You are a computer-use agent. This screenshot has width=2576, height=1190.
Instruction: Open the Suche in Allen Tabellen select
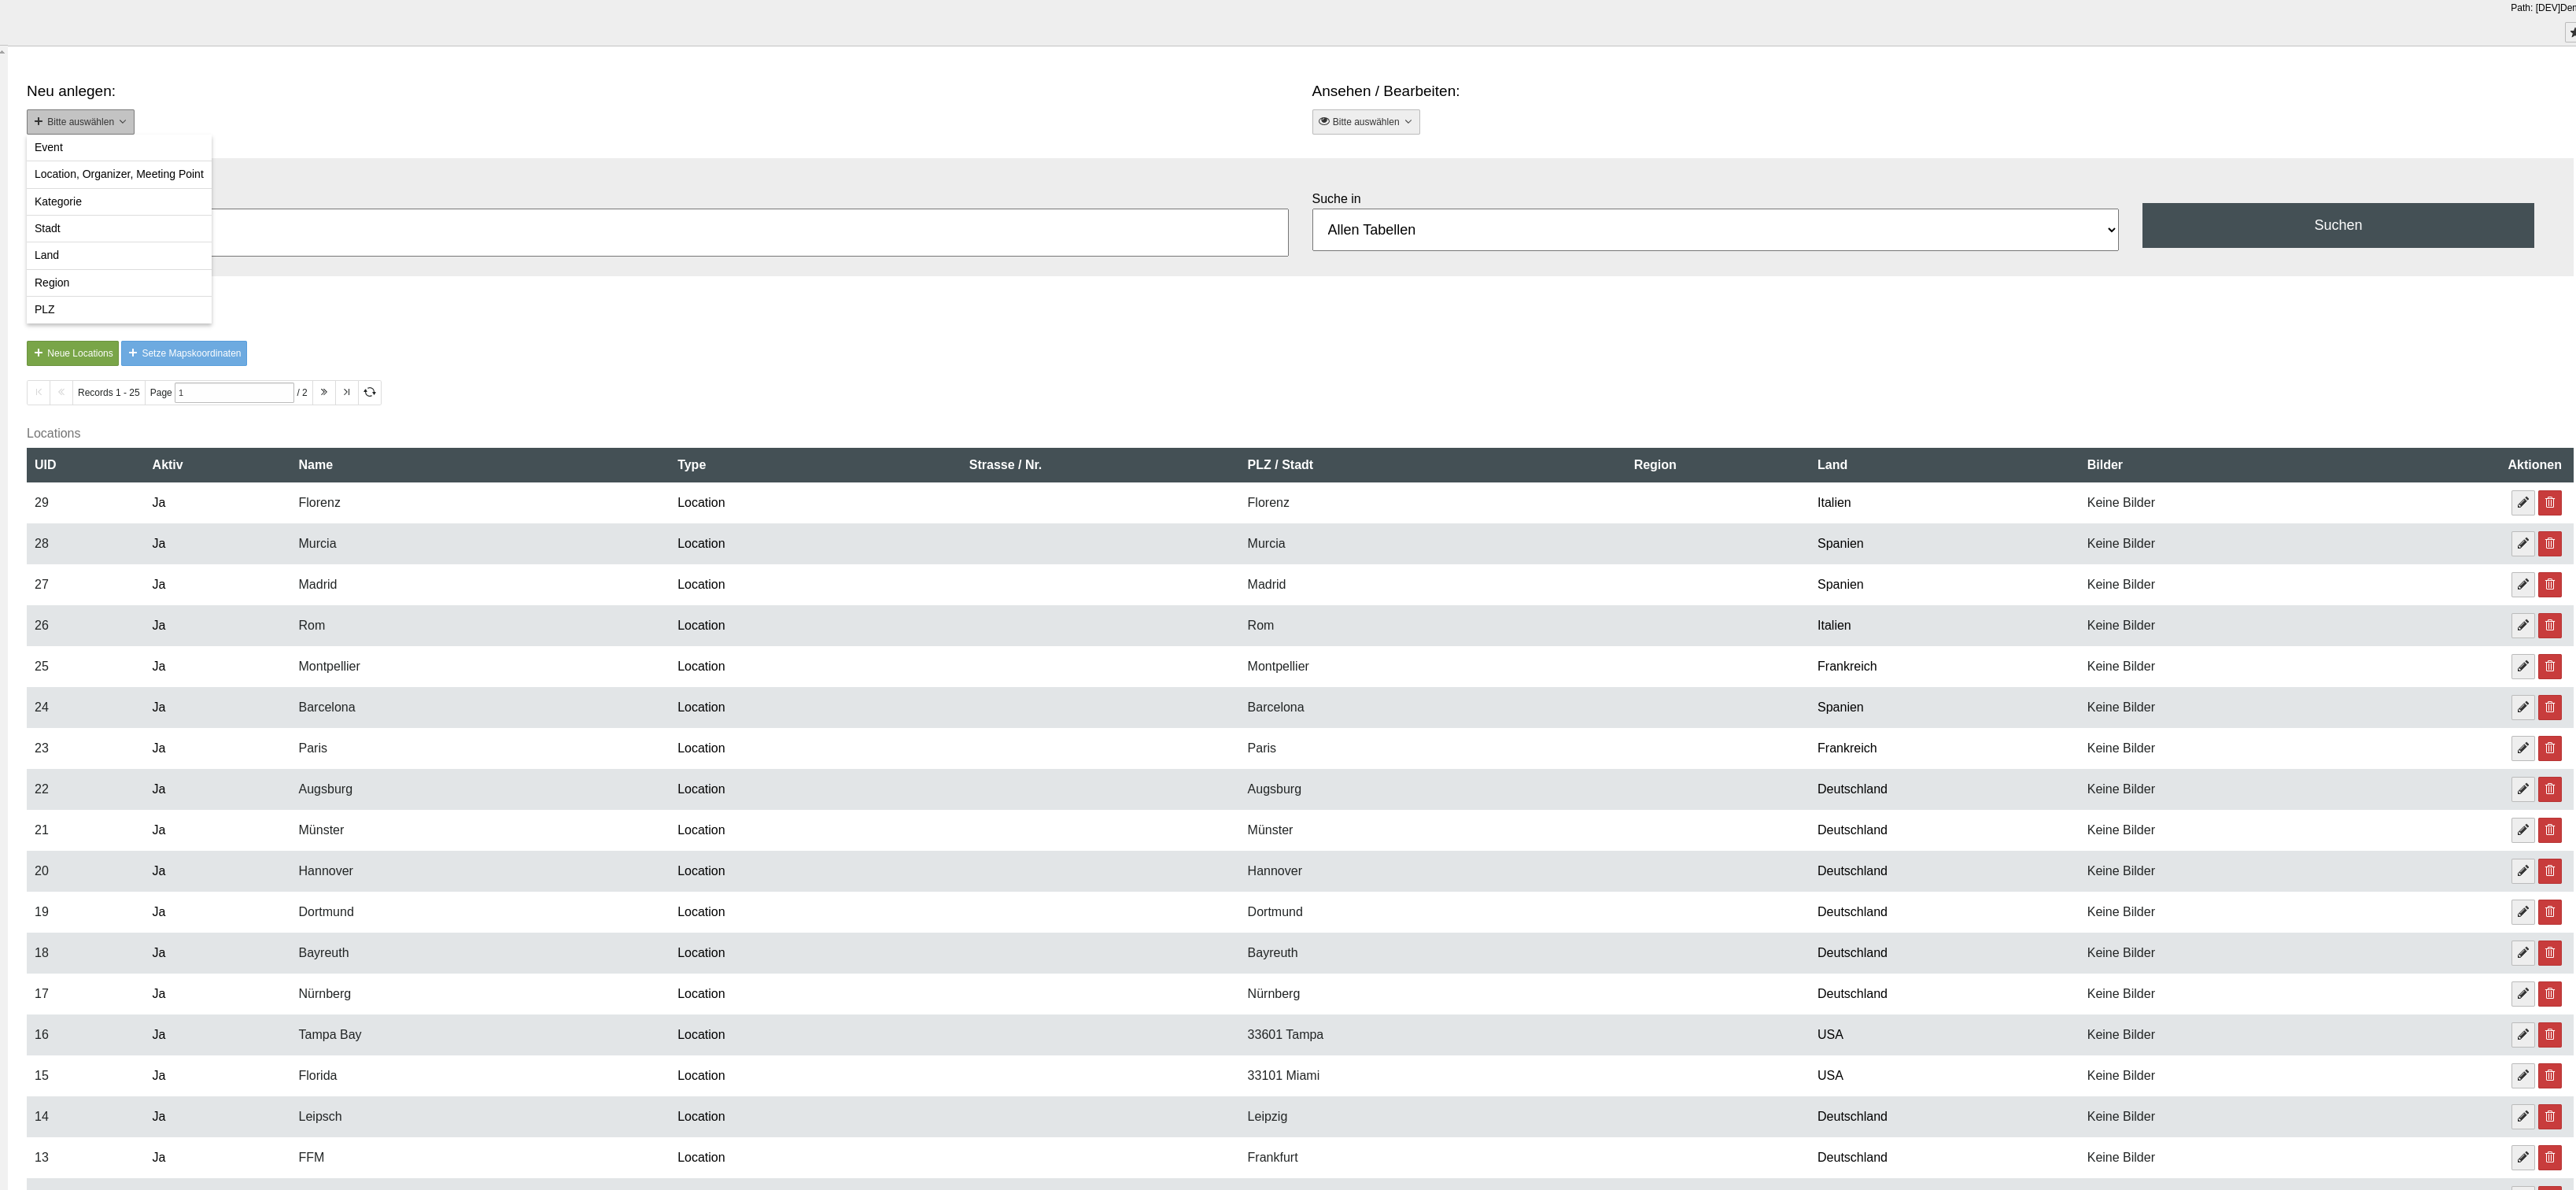1714,230
